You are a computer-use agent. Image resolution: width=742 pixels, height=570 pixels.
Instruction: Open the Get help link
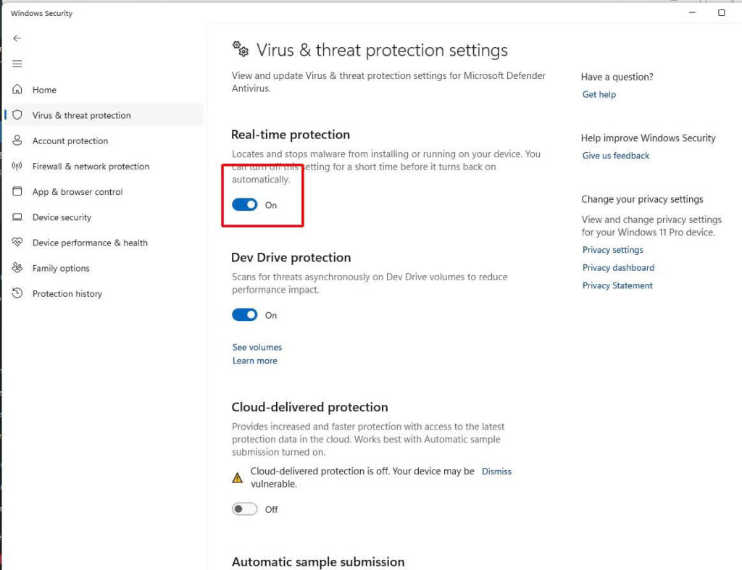599,95
